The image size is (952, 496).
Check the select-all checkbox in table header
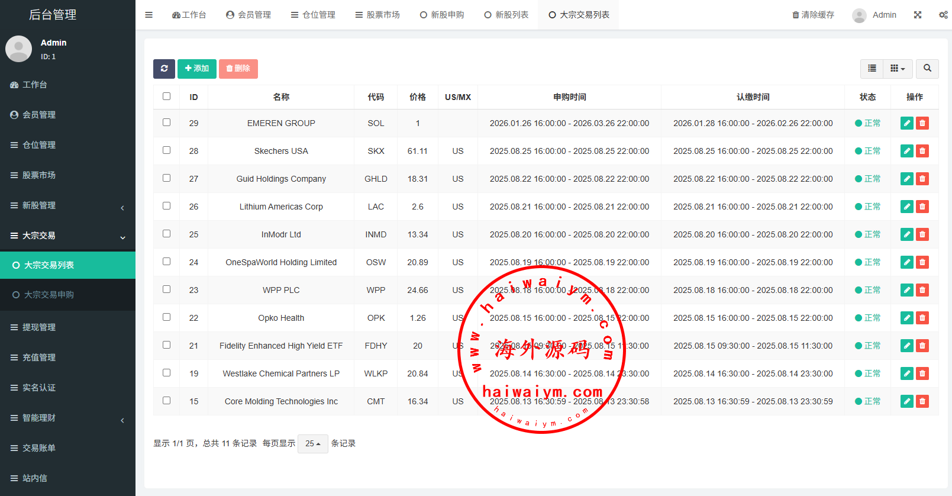pyautogui.click(x=167, y=96)
